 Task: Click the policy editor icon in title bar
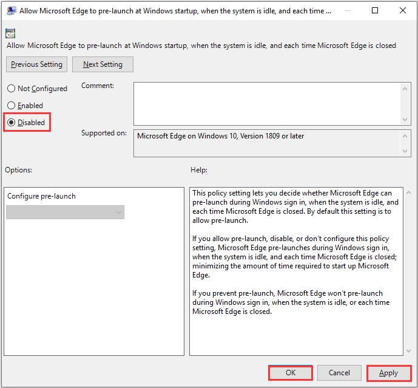[x=11, y=11]
